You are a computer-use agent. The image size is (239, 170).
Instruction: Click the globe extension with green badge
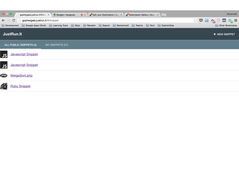(x=230, y=21)
